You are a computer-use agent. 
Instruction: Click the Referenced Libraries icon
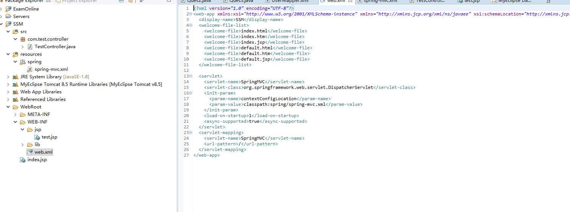tap(15, 99)
